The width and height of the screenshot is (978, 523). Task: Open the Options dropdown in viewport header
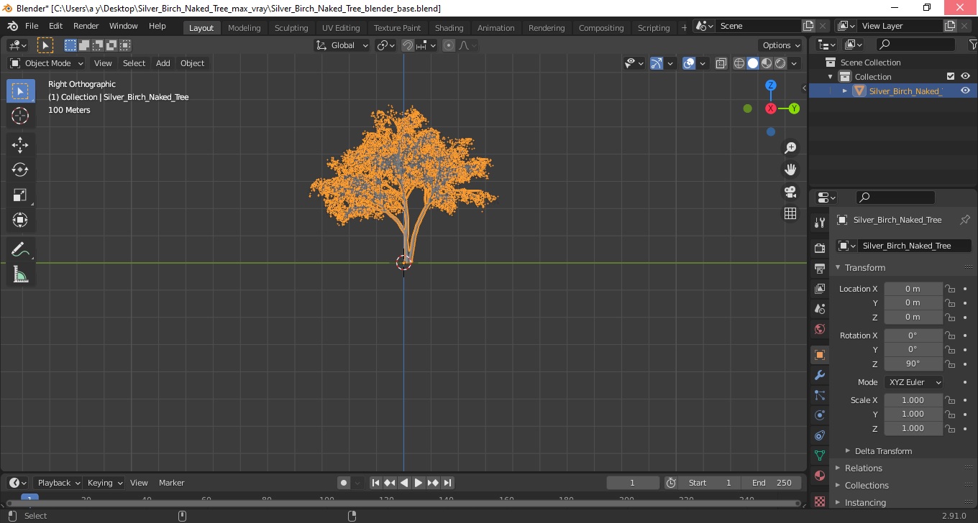tap(781, 45)
